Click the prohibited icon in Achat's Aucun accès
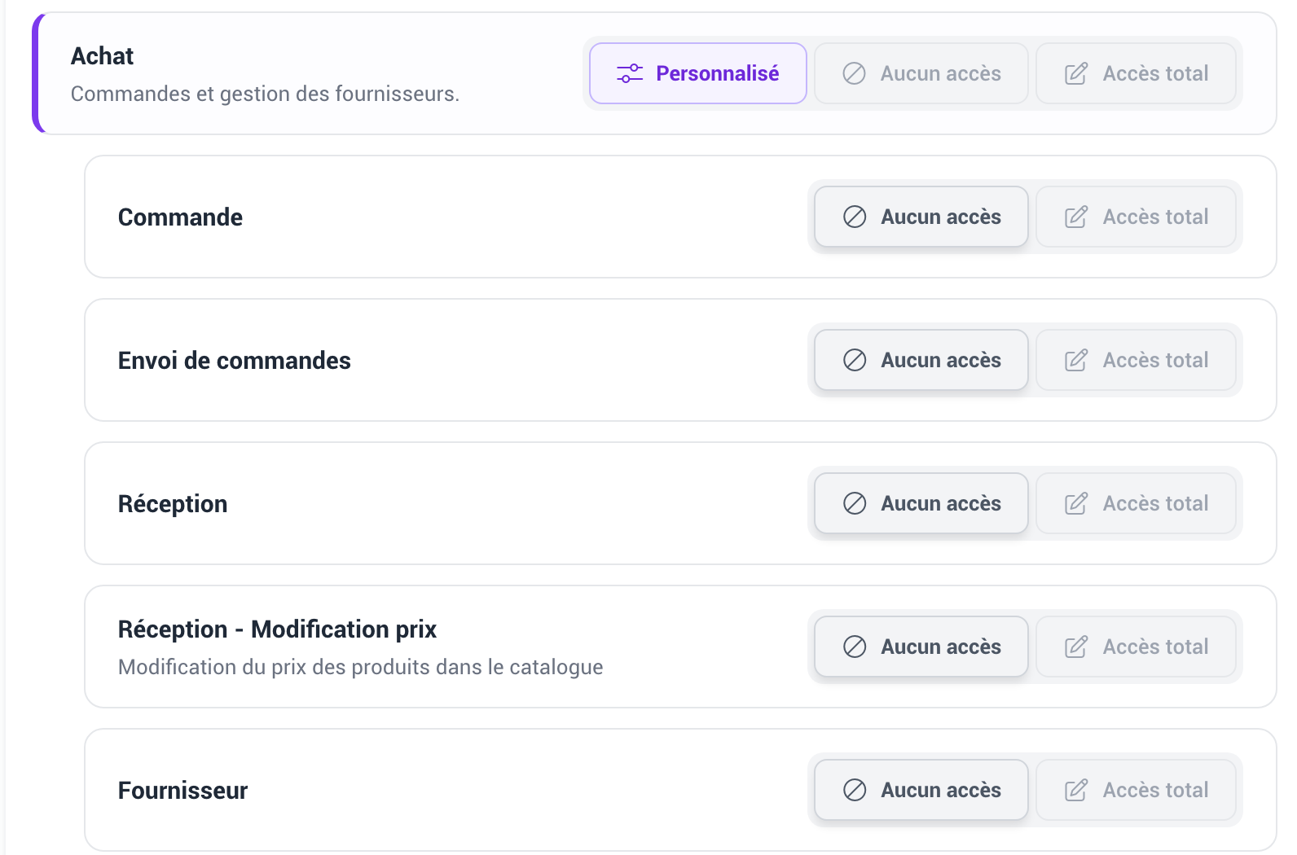This screenshot has height=855, width=1297. pyautogui.click(x=854, y=73)
